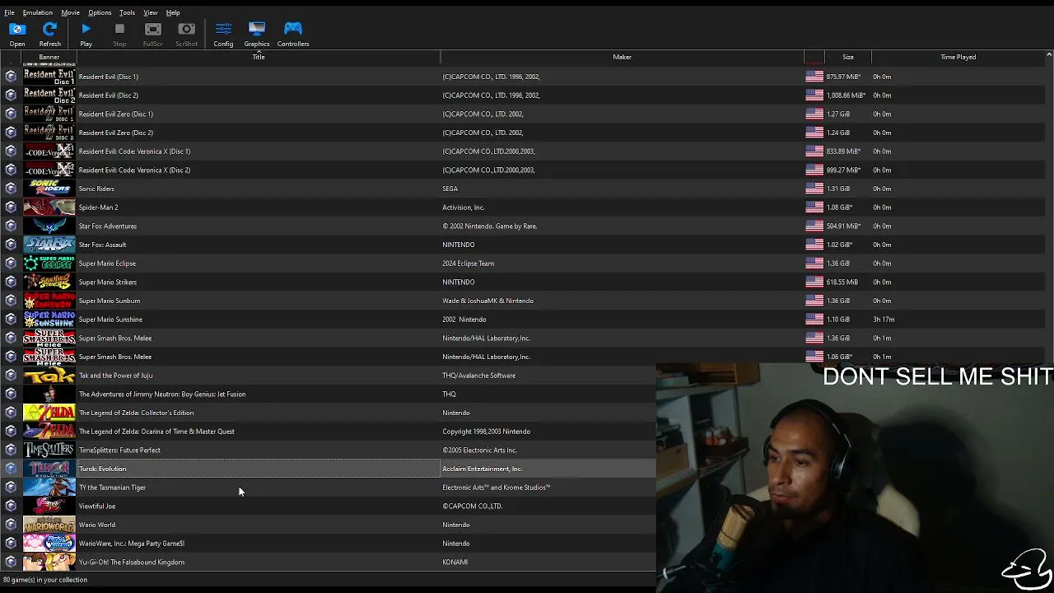Click the GameCube icon beside Turok: Evolution

point(11,469)
